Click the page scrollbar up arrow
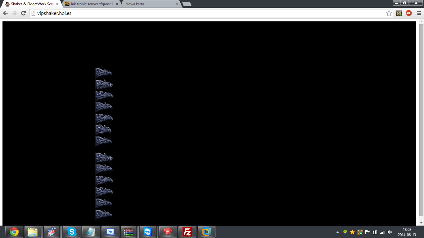The height and width of the screenshot is (238, 424). pyautogui.click(x=421, y=22)
